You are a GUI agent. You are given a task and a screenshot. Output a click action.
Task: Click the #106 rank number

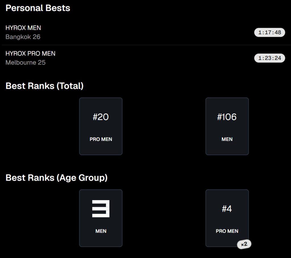pyautogui.click(x=227, y=117)
